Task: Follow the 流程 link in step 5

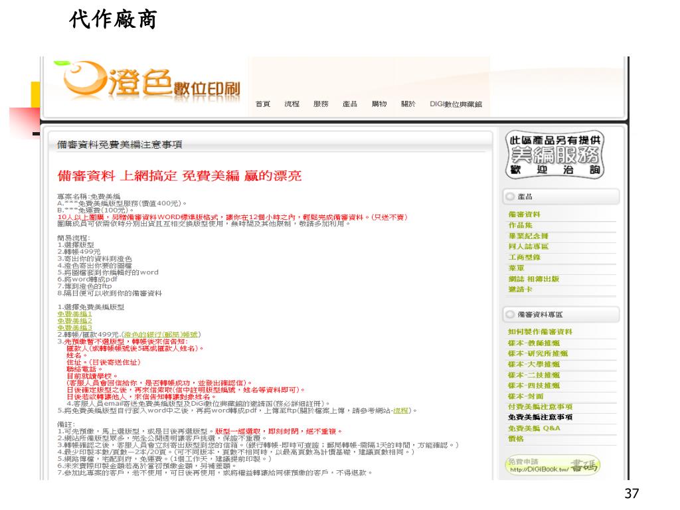Action: click(400, 410)
